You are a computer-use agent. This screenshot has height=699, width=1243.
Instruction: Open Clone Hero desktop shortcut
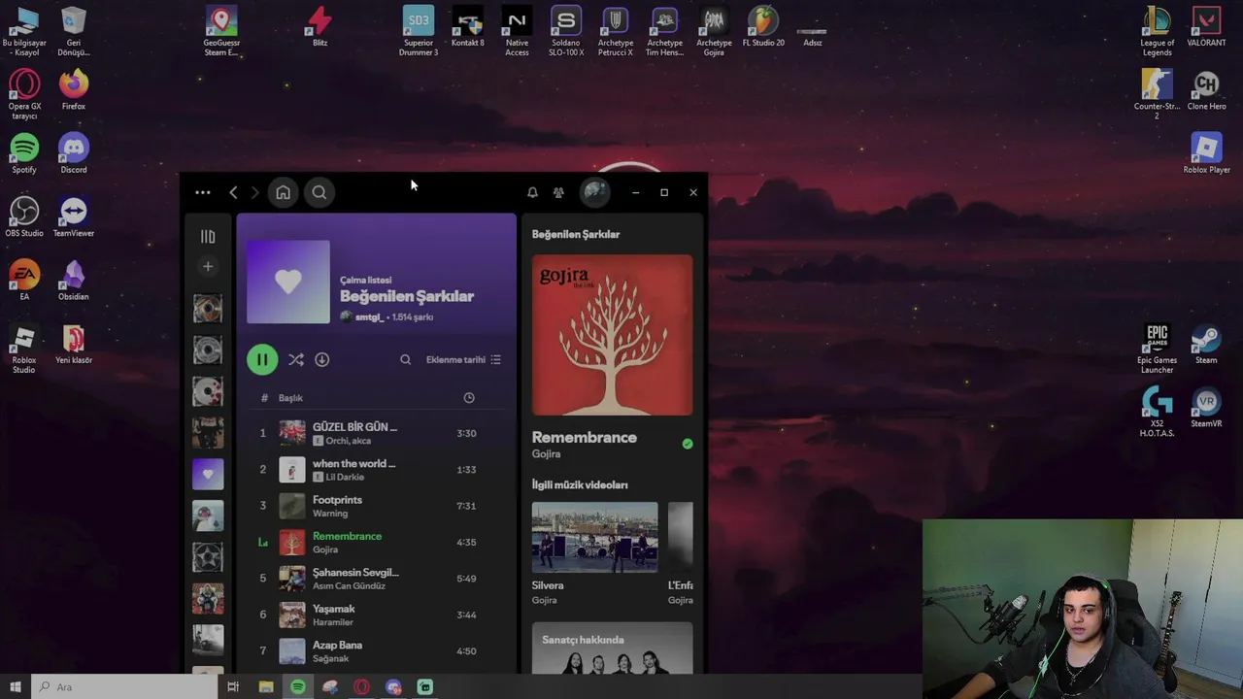click(x=1206, y=91)
